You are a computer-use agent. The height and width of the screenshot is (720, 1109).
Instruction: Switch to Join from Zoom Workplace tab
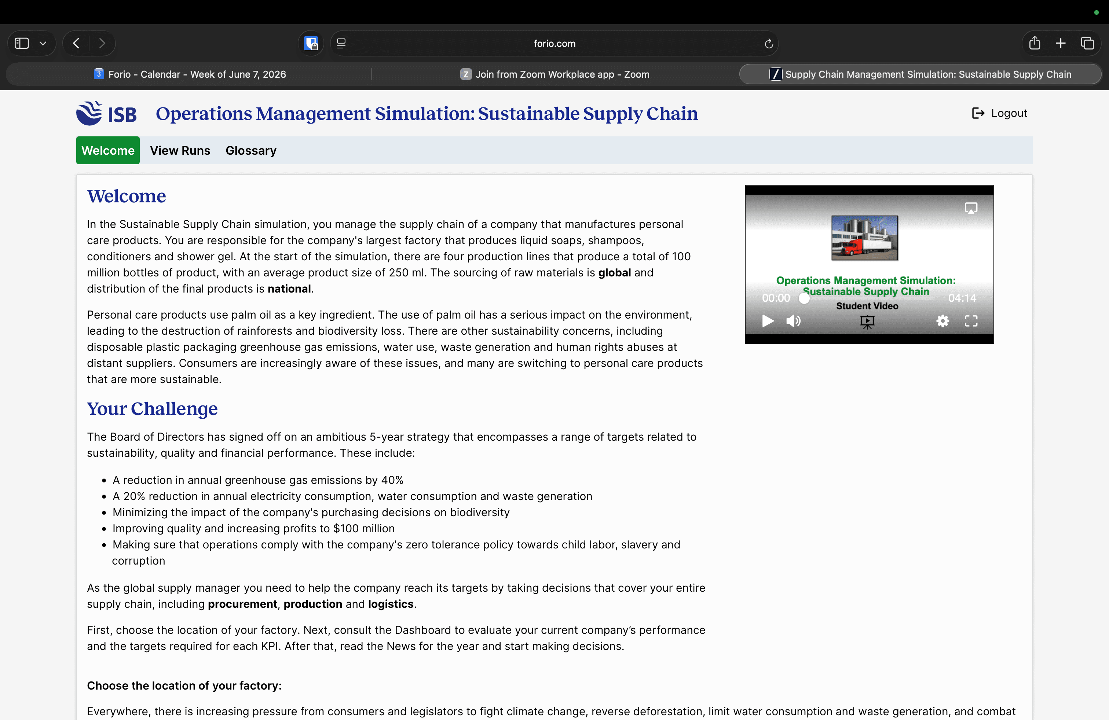click(554, 74)
